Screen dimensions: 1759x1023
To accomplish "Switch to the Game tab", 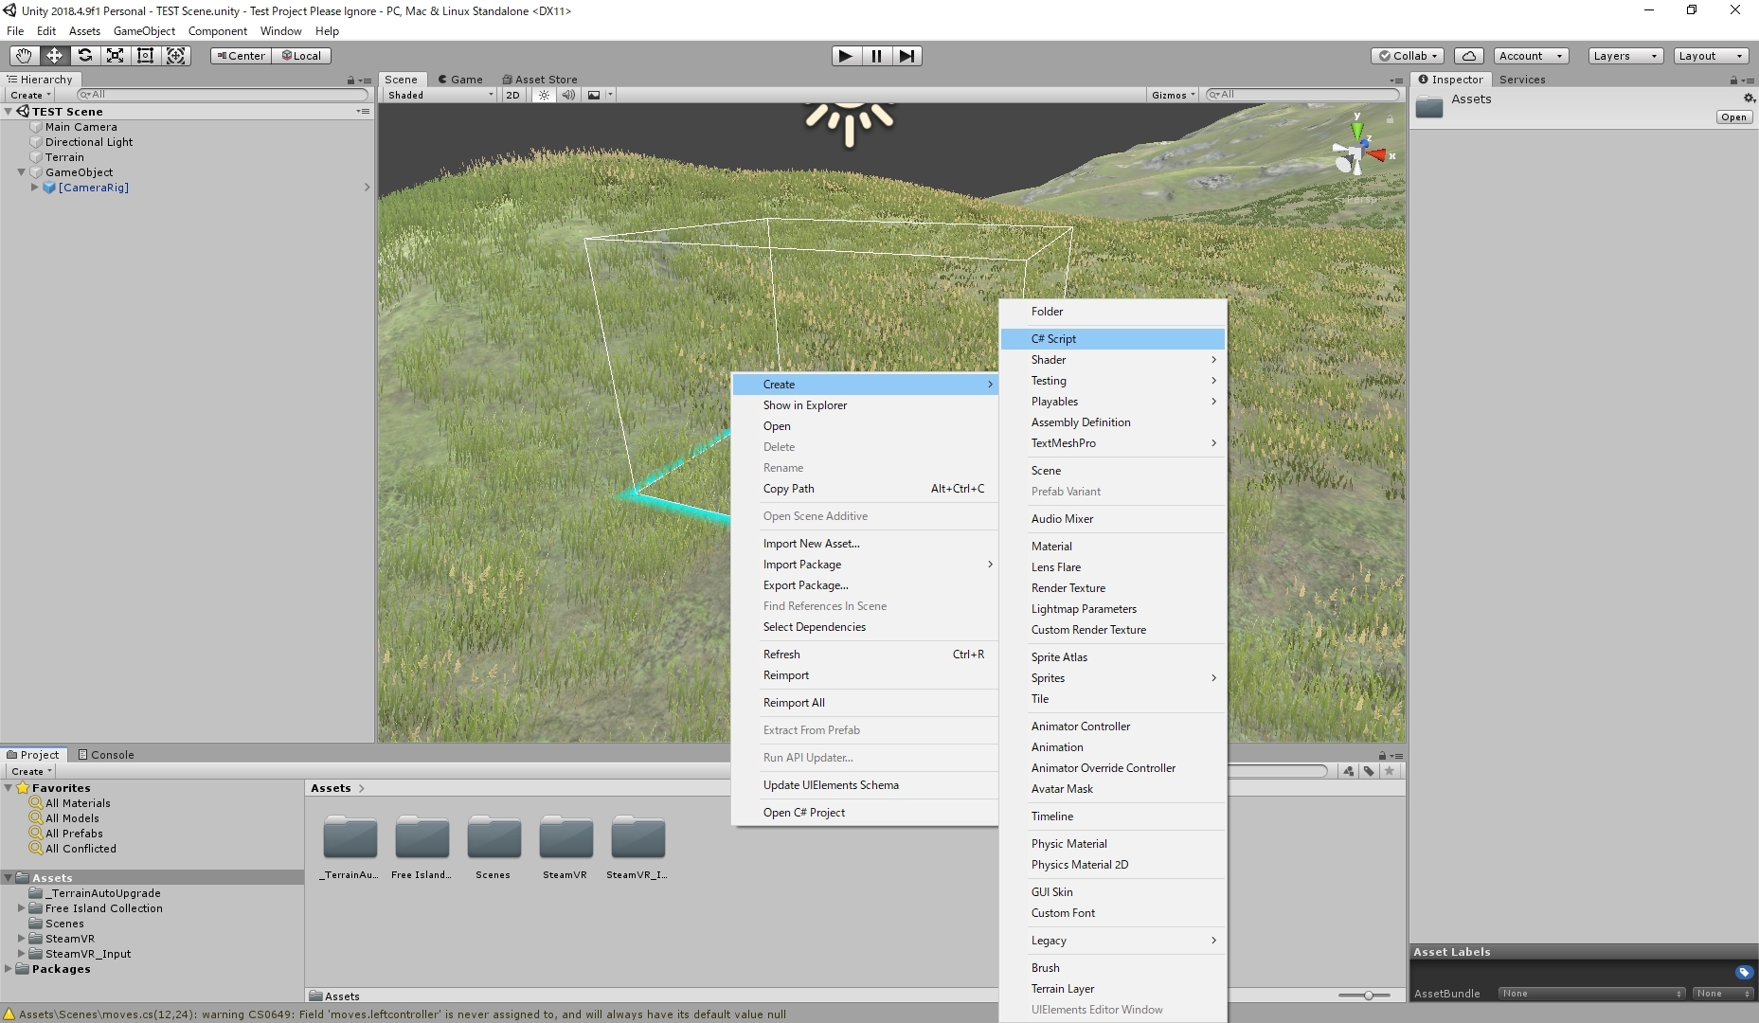I will pos(461,79).
